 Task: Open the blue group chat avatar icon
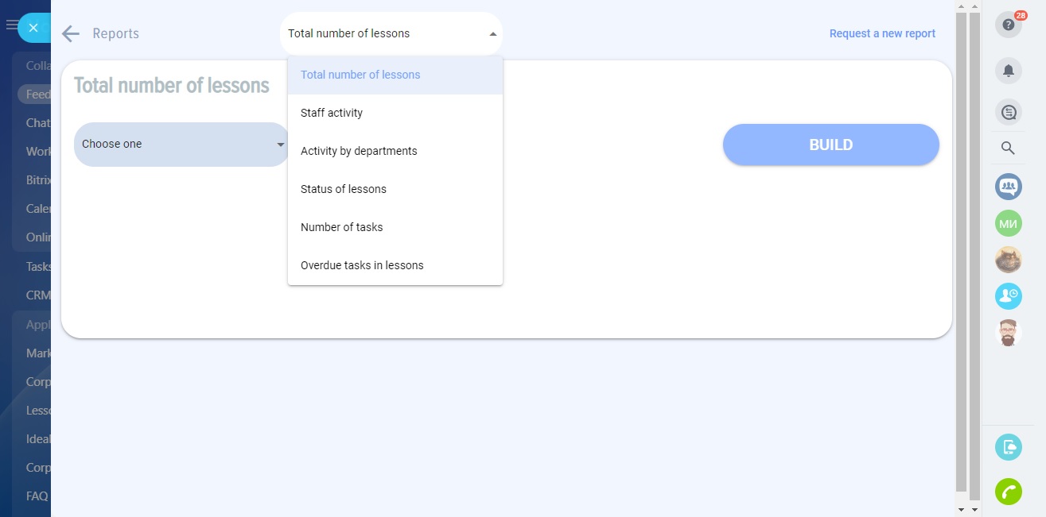[1008, 187]
